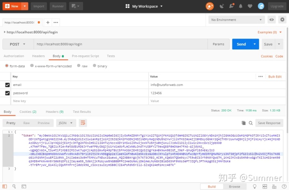Viewport: 289px width, 190px height.
Task: Open the Postman console icon
Action: point(24,186)
